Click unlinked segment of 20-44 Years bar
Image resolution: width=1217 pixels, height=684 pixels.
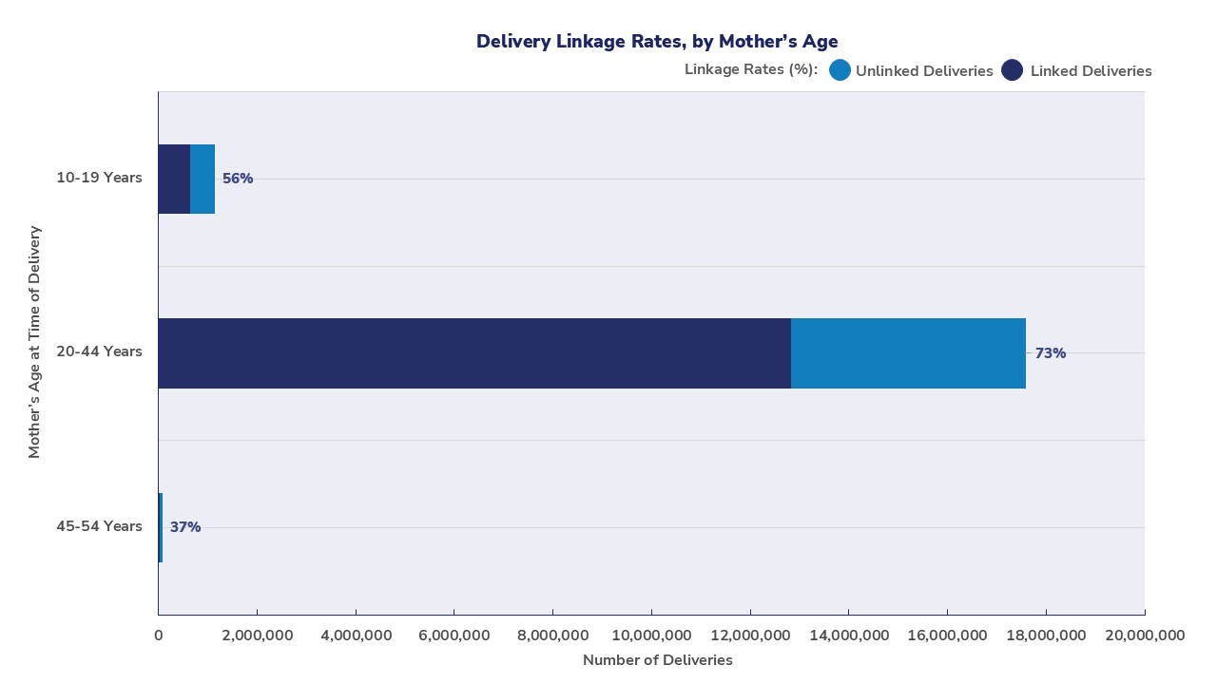[x=908, y=353]
